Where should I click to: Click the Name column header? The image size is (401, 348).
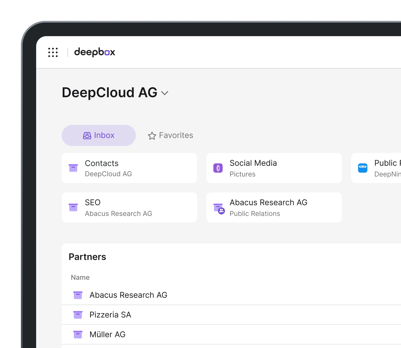click(80, 277)
